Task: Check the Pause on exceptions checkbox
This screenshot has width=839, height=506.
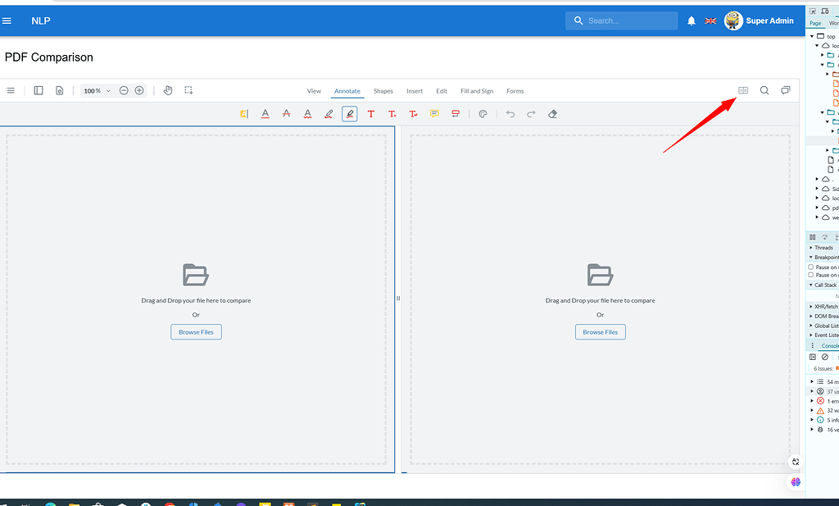Action: click(810, 275)
